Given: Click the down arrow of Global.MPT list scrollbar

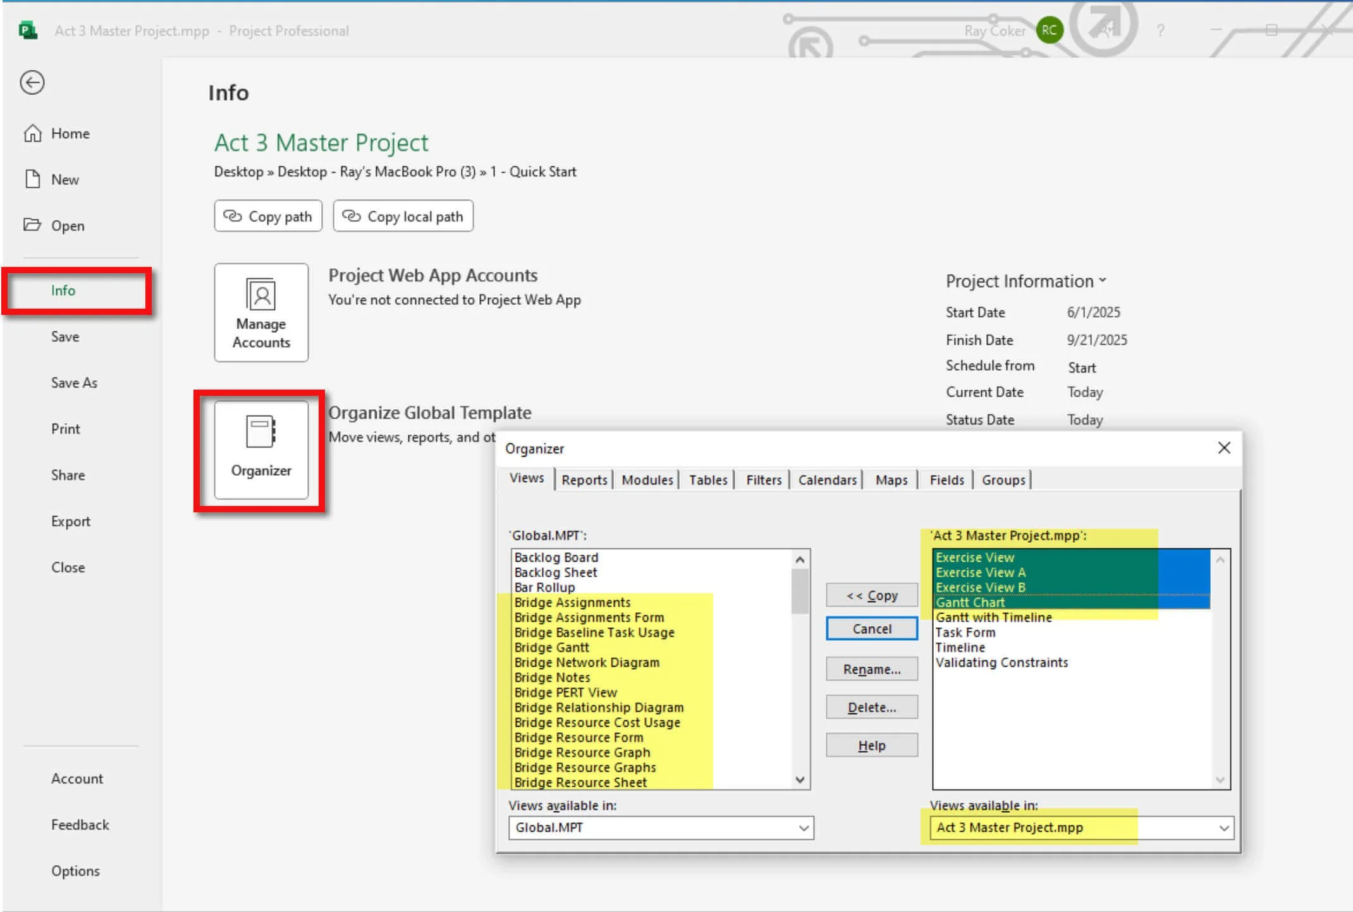Looking at the screenshot, I should (x=800, y=780).
